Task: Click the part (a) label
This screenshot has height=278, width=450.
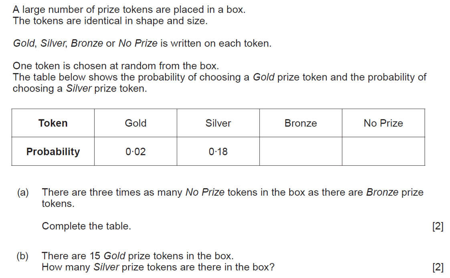Action: [23, 193]
